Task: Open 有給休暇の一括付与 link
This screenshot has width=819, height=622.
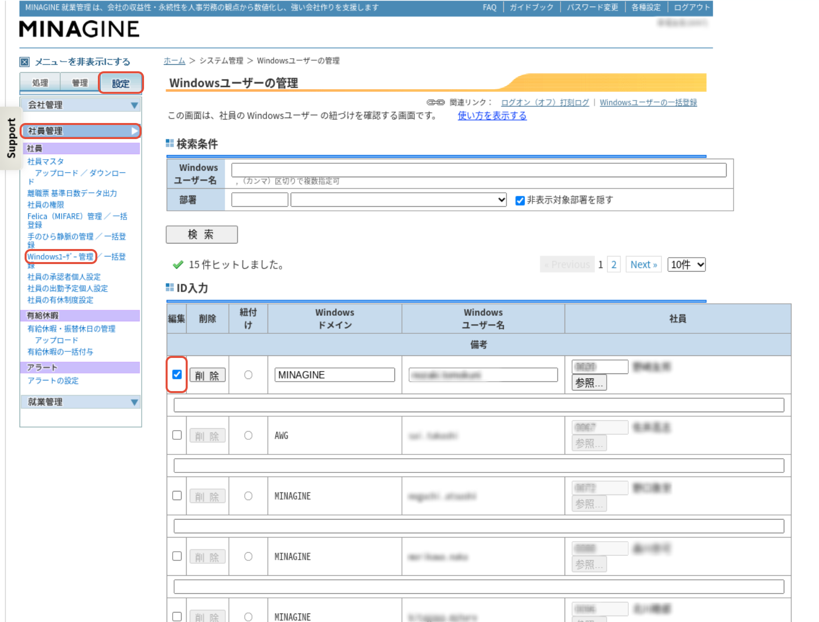Action: 60,352
